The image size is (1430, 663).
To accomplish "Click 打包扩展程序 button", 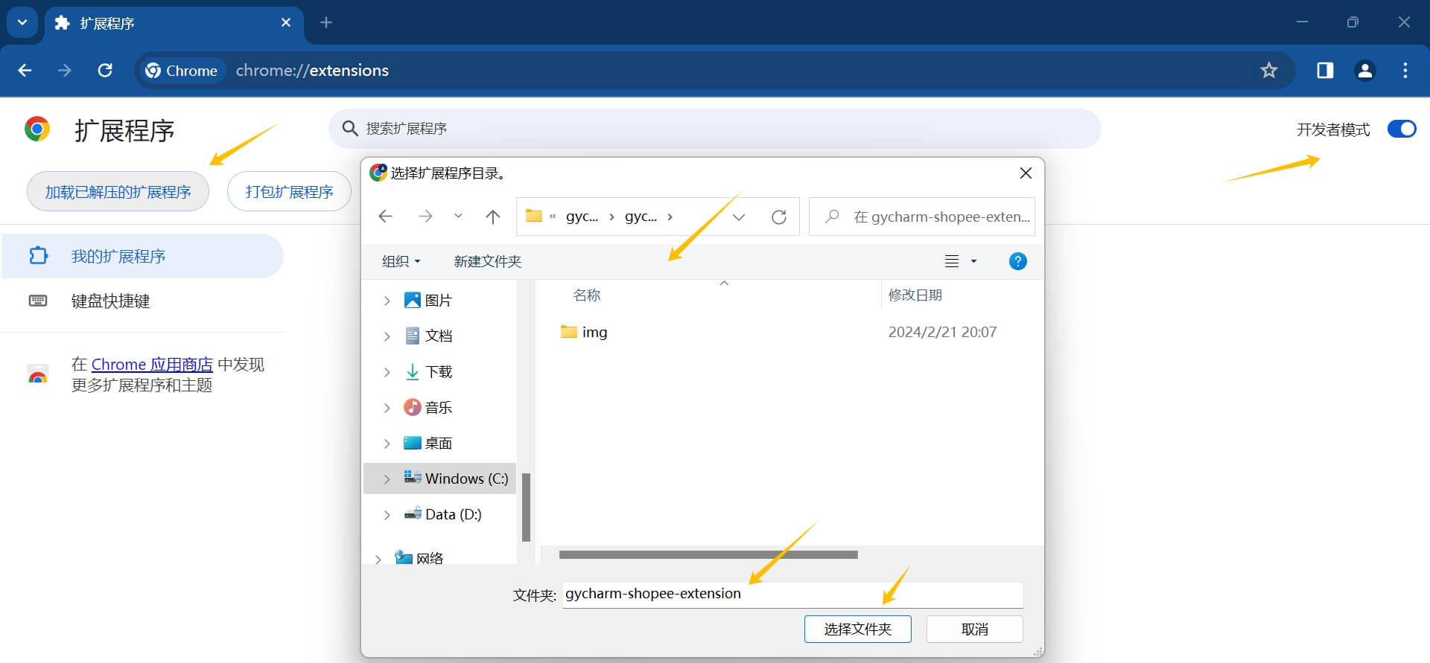I will (289, 192).
